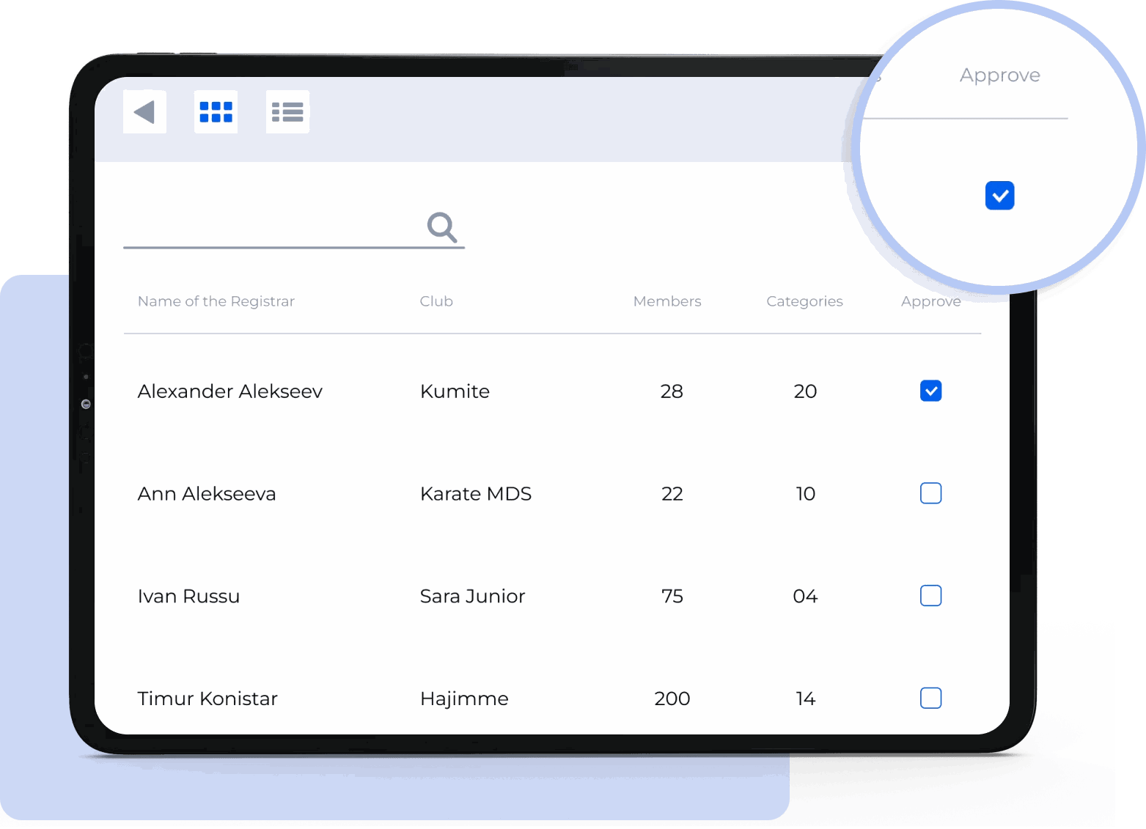Switch to the list view
1146x829 pixels.
pos(287,112)
